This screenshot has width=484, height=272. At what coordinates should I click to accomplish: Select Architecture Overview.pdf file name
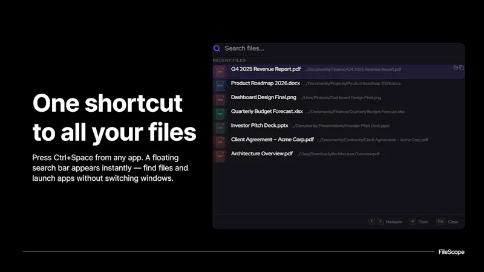click(262, 154)
